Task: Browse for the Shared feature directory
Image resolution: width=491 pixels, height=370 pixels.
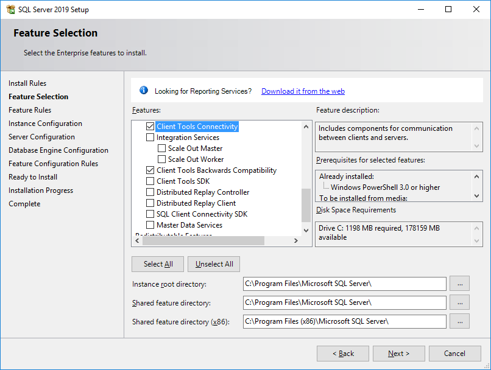Action: (459, 302)
